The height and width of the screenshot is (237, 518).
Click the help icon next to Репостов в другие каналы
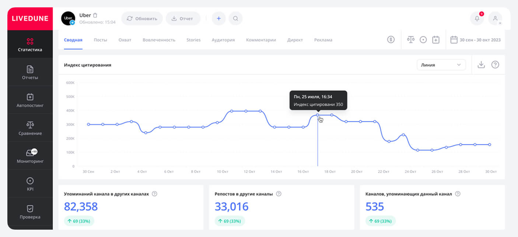tap(279, 194)
